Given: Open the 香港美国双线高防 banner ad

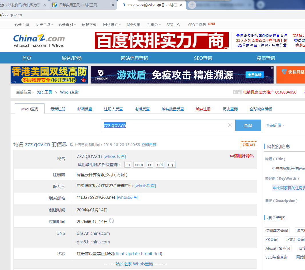Looking at the screenshot, I should [49, 75].
